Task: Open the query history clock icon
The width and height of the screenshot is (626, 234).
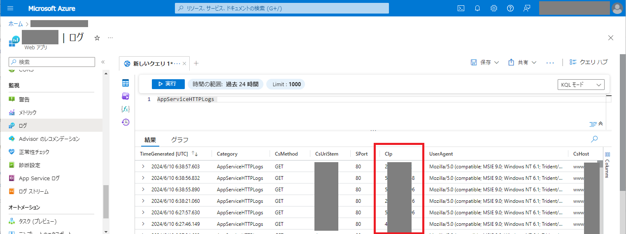Action: pos(126,122)
